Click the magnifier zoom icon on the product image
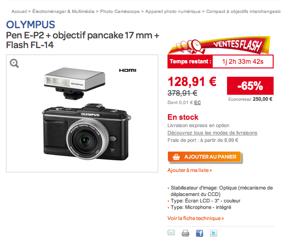This screenshot has width=281, height=239. (x=14, y=64)
